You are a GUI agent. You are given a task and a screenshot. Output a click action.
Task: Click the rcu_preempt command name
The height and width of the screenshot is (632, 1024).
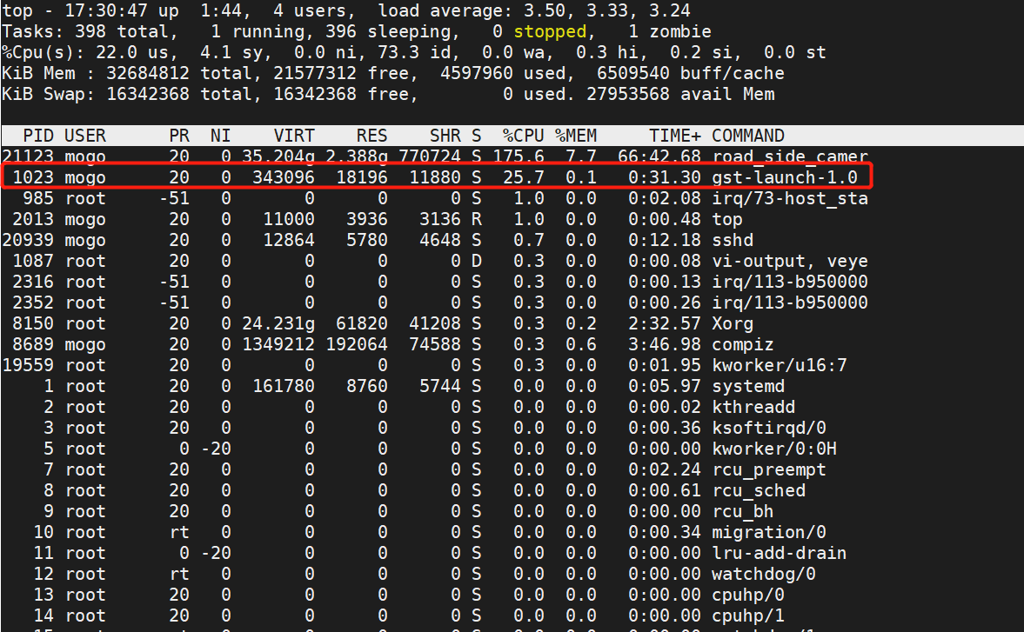[768, 469]
